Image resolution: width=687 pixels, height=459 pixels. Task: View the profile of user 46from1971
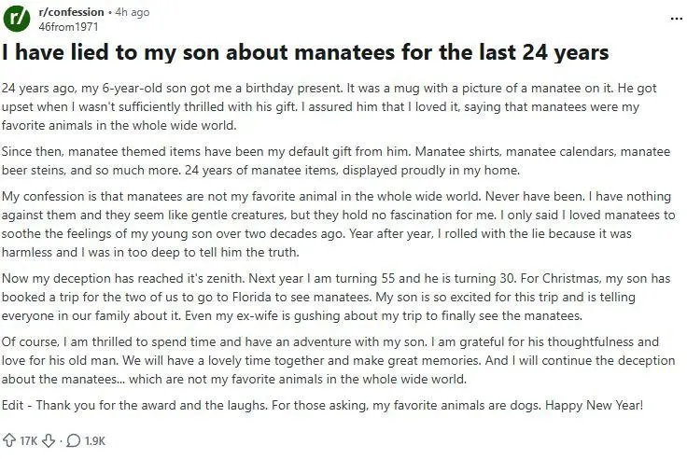coord(68,27)
